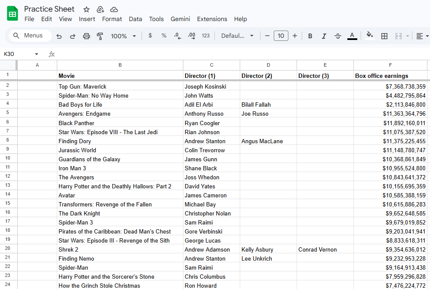The width and height of the screenshot is (430, 289).
Task: Open the Extensions menu
Action: [212, 19]
